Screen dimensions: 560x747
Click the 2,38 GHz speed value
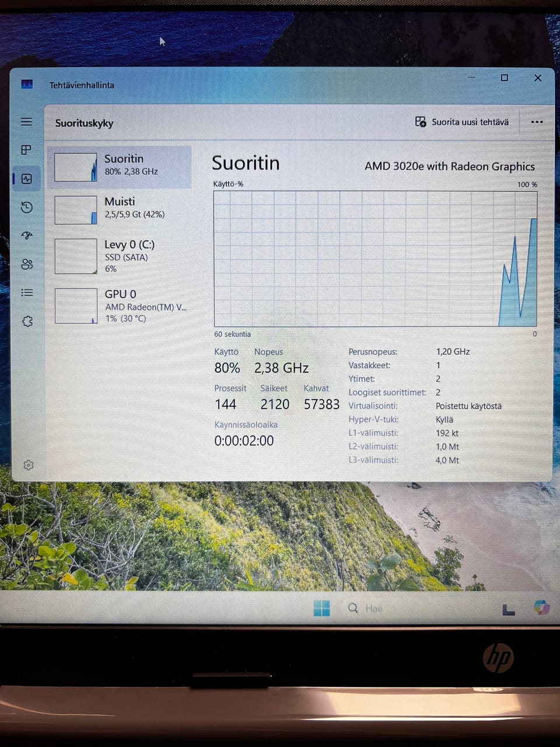click(281, 368)
